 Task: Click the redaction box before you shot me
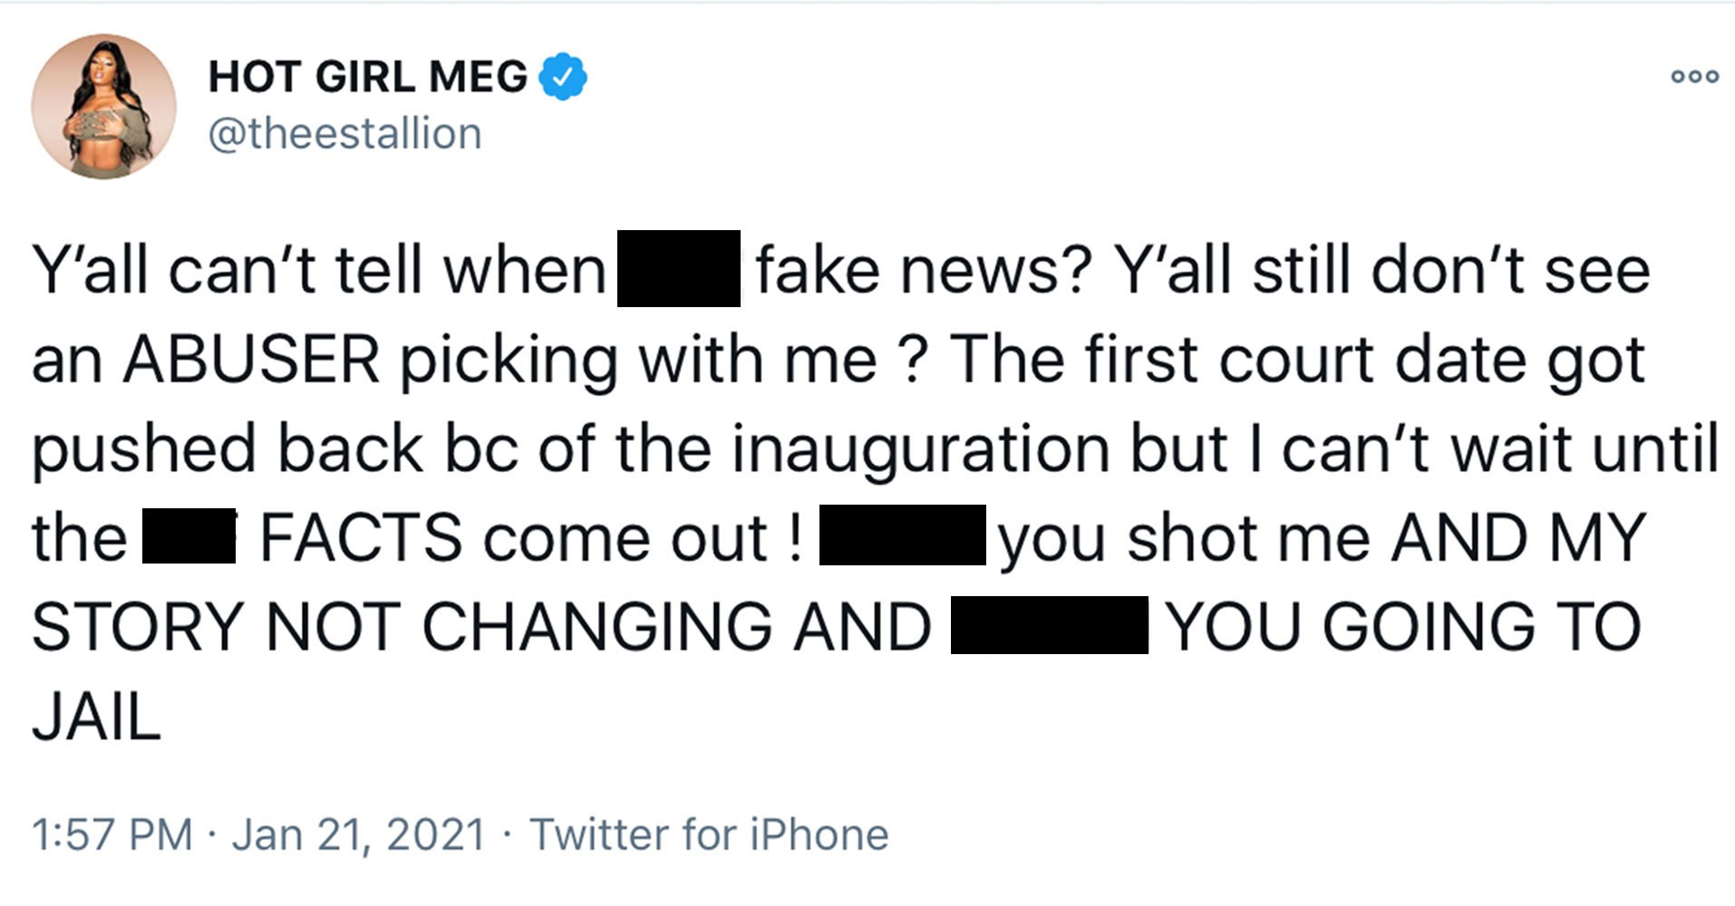point(902,535)
